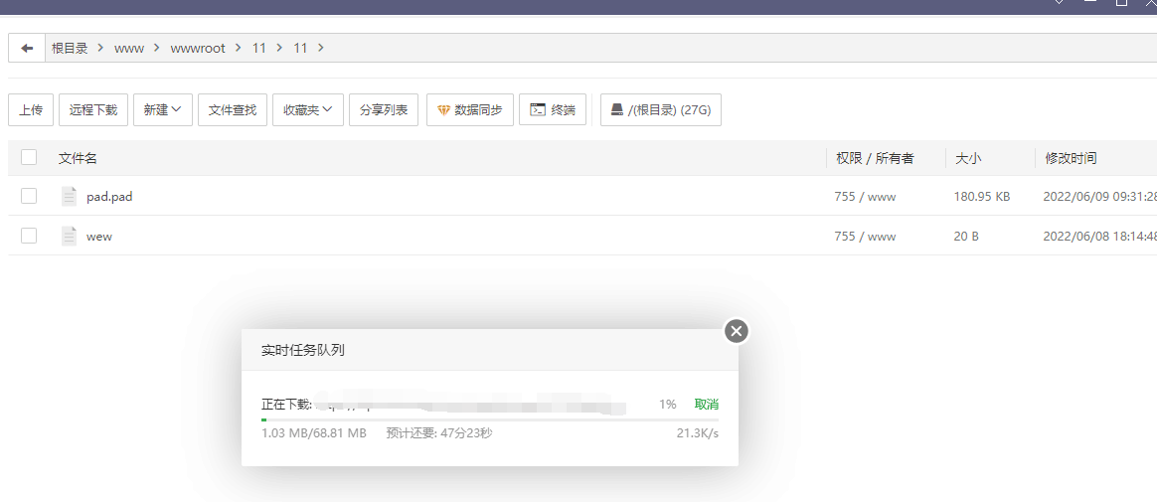Sort by 大小 column header

click(968, 158)
